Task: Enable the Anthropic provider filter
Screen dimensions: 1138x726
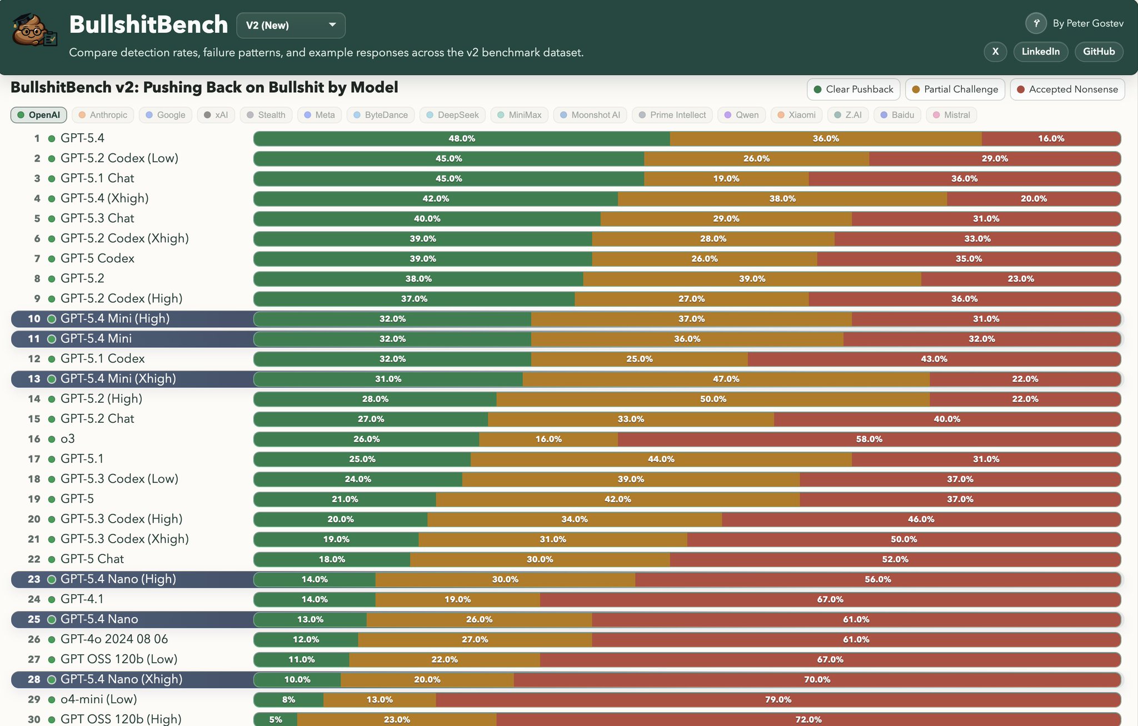Action: tap(103, 115)
